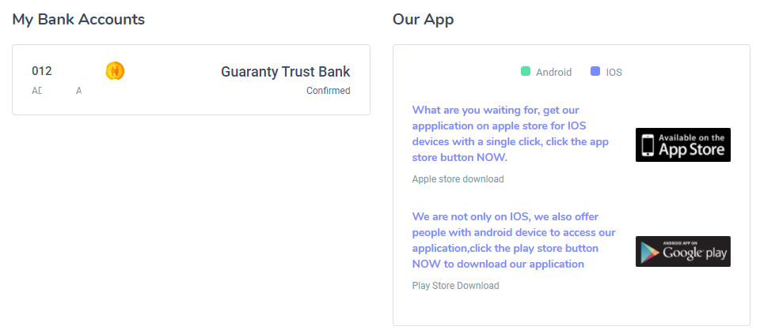The height and width of the screenshot is (330, 760).
Task: Click the Guaranty Trust Bank name
Action: click(x=286, y=72)
